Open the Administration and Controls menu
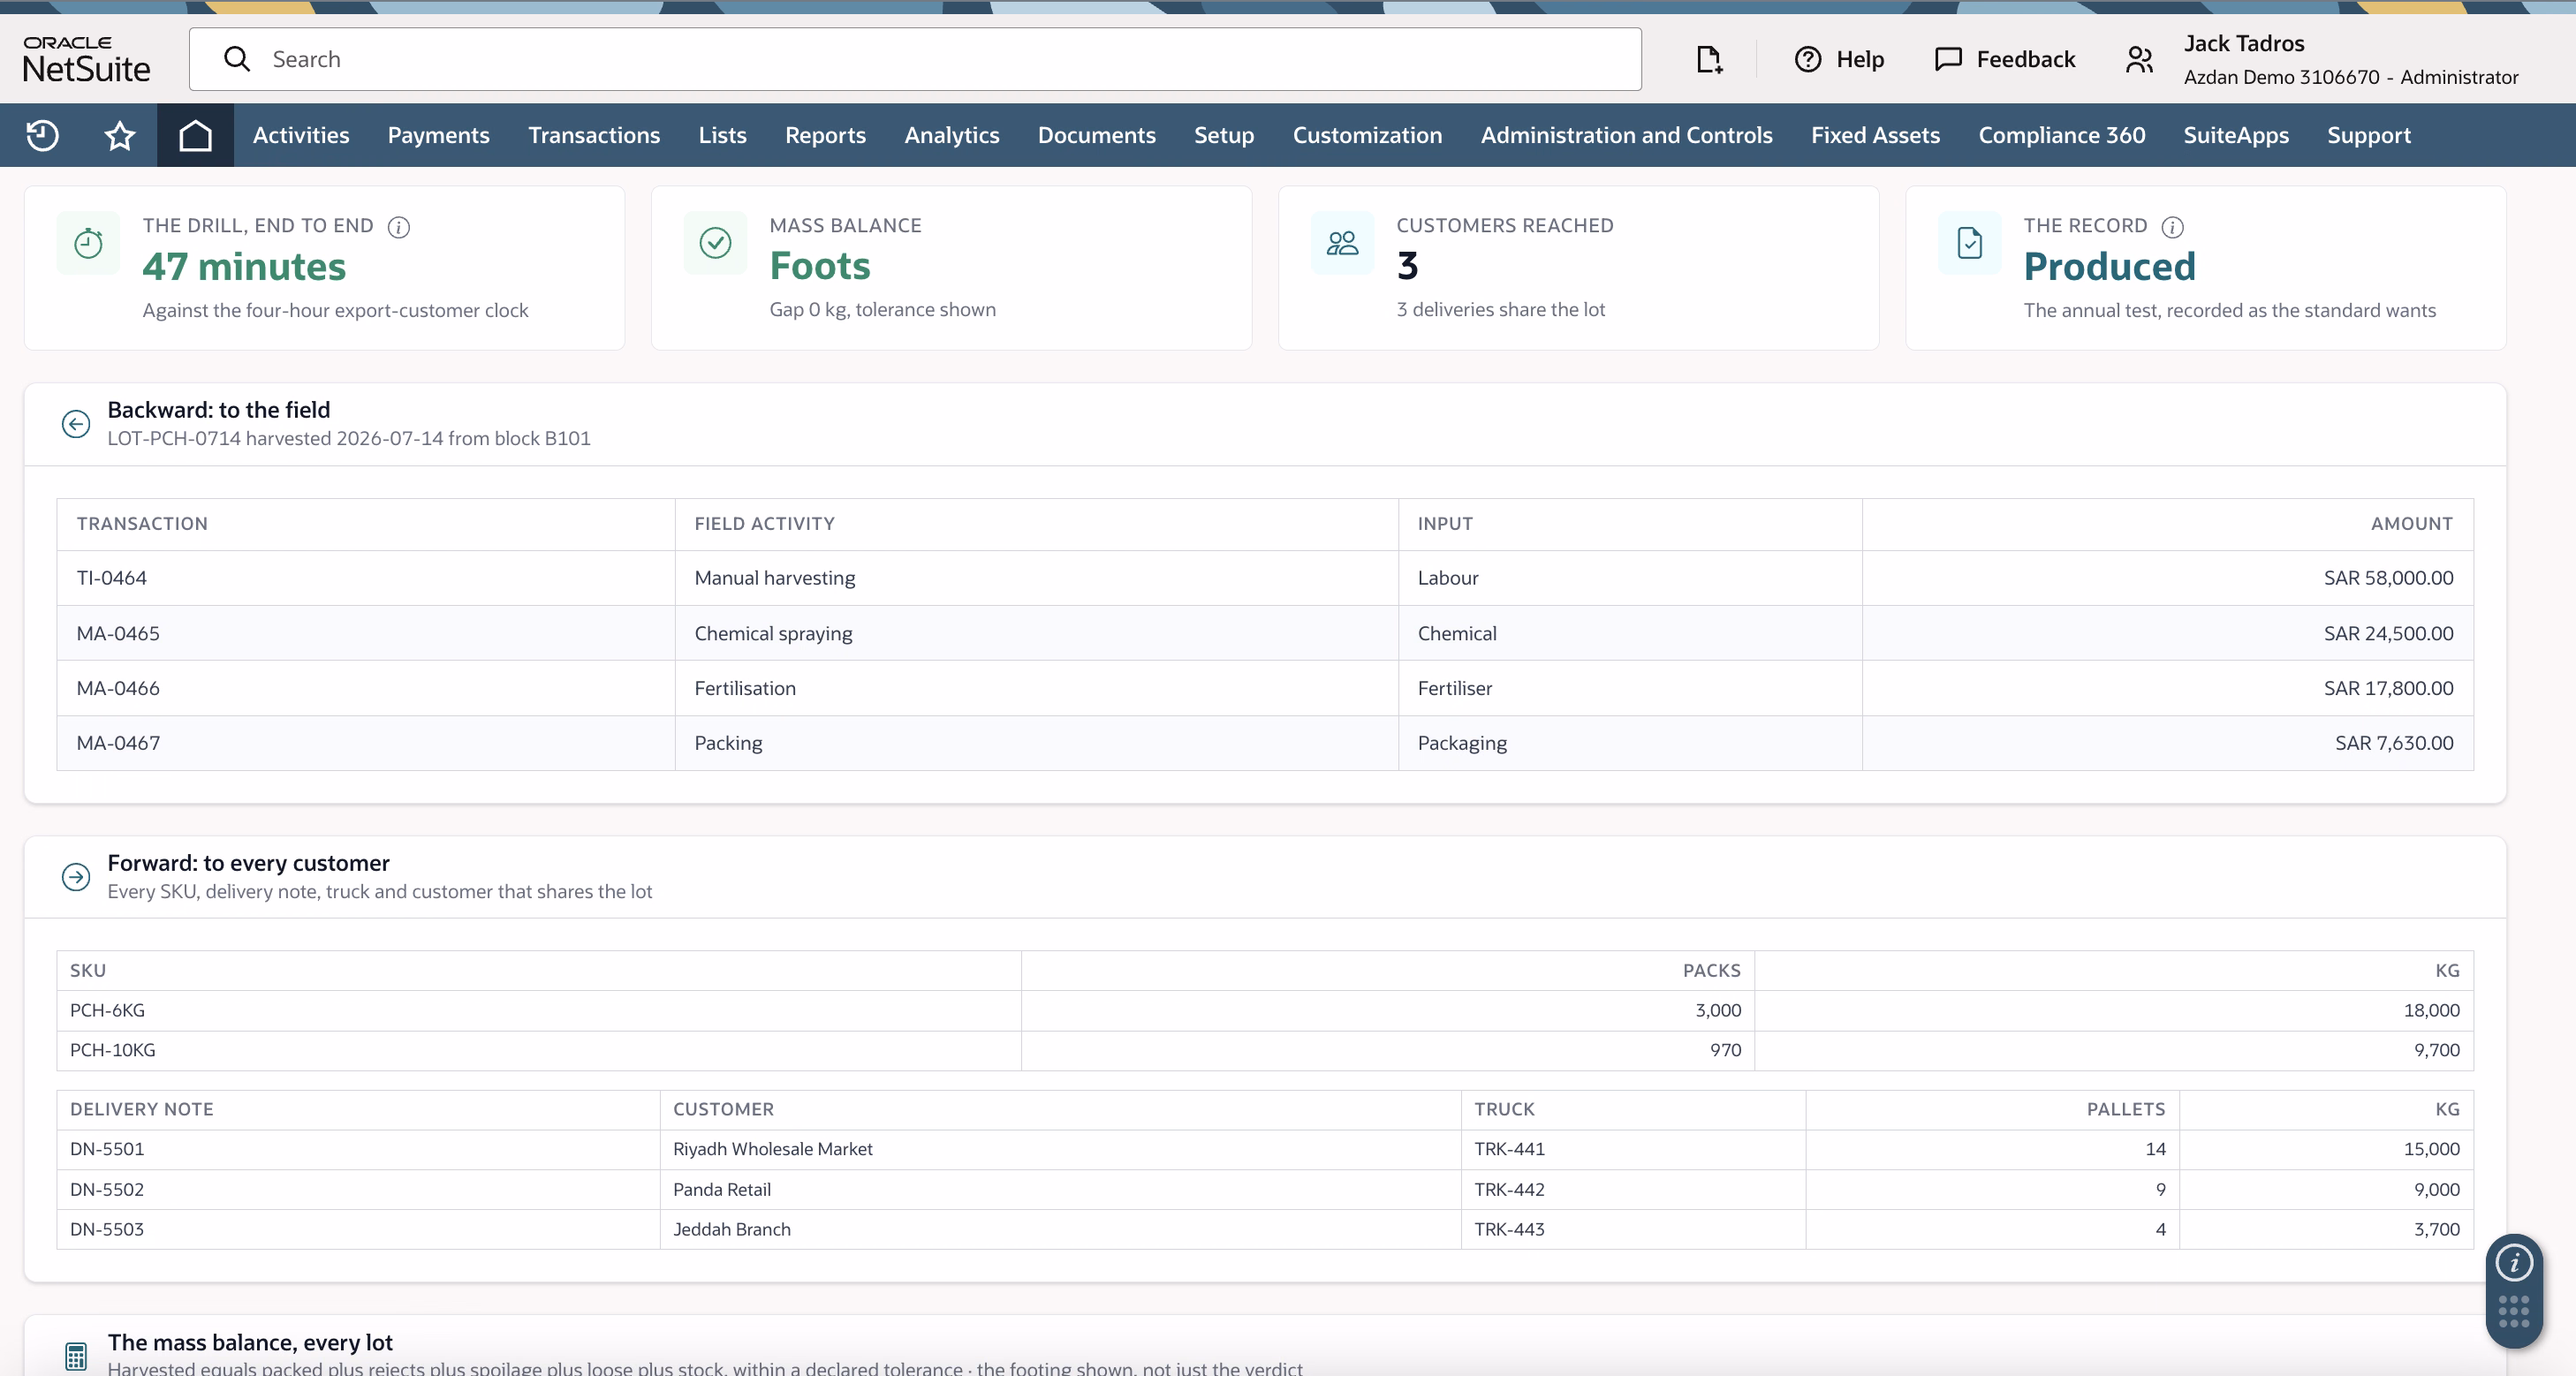The height and width of the screenshot is (1376, 2576). (x=1626, y=135)
